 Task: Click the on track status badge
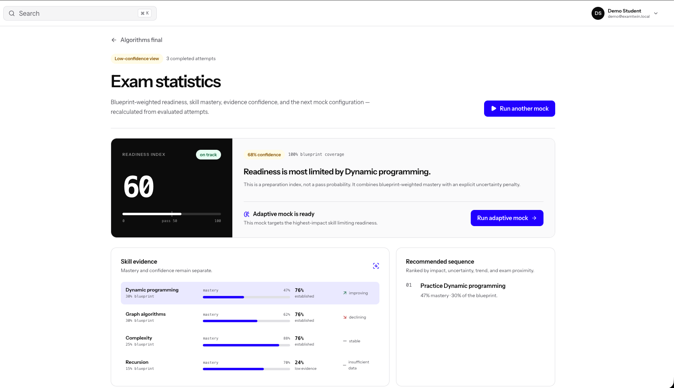[208, 155]
